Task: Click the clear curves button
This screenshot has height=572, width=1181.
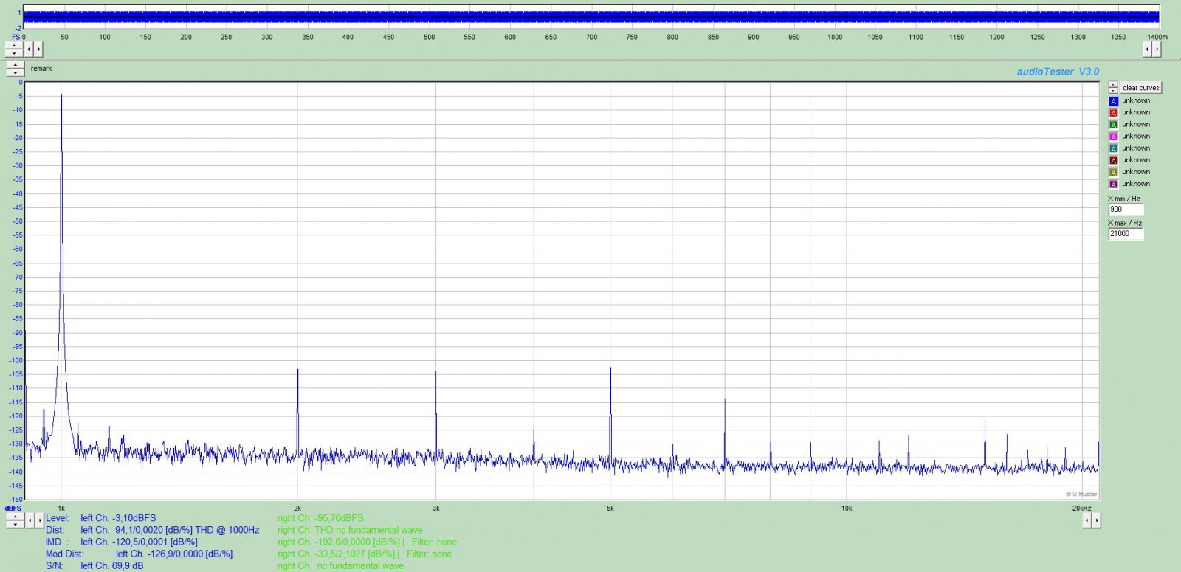Action: (x=1140, y=88)
